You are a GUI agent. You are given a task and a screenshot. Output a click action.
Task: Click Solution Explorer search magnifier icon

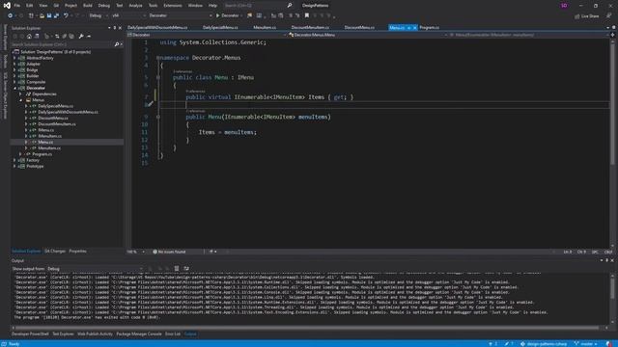(116, 44)
